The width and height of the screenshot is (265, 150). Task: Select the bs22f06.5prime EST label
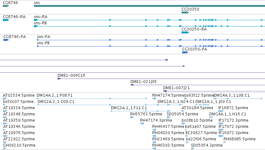coord(201,139)
